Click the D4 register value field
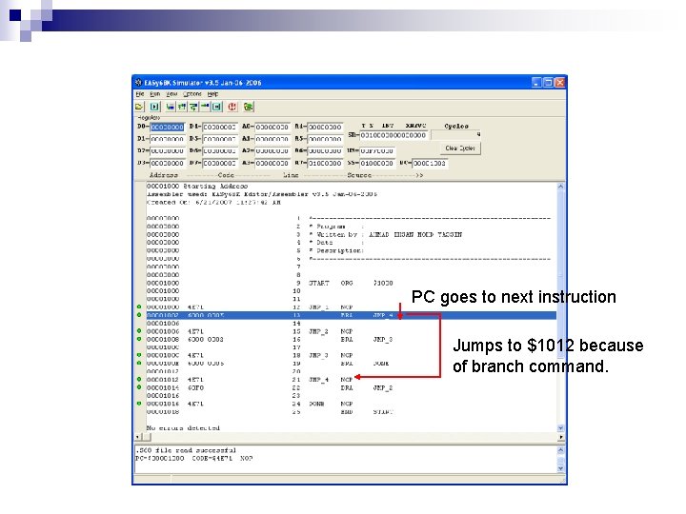 [220, 128]
